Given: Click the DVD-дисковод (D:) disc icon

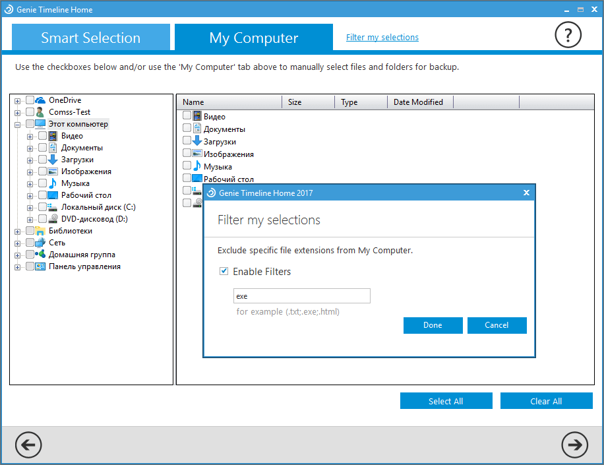Looking at the screenshot, I should tap(53, 219).
